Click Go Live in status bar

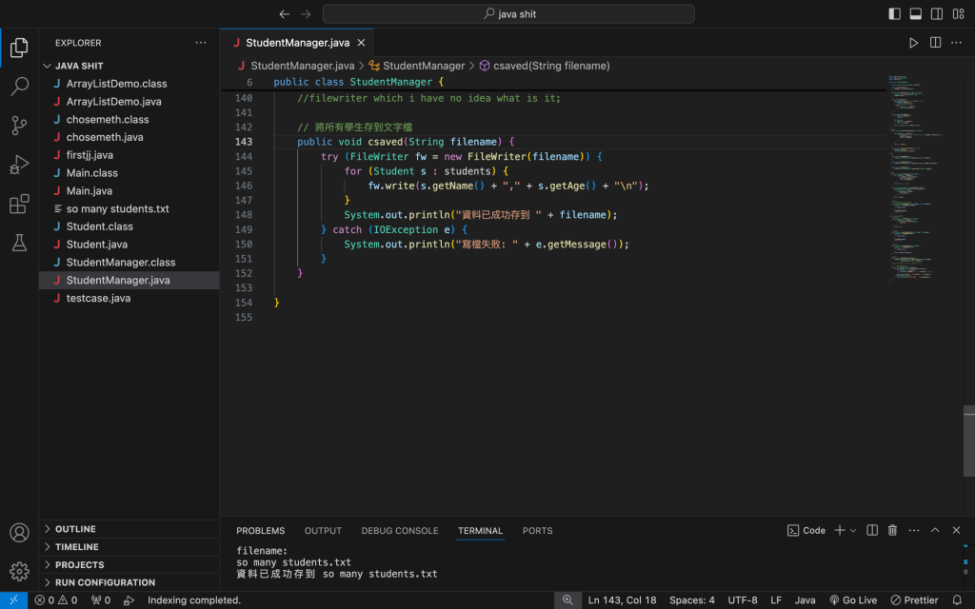[x=853, y=600]
